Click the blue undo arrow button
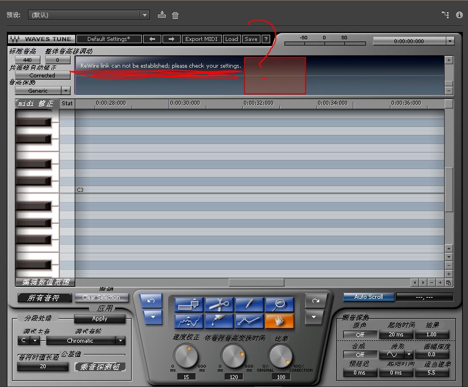This screenshot has height=387, width=468. pos(151,300)
